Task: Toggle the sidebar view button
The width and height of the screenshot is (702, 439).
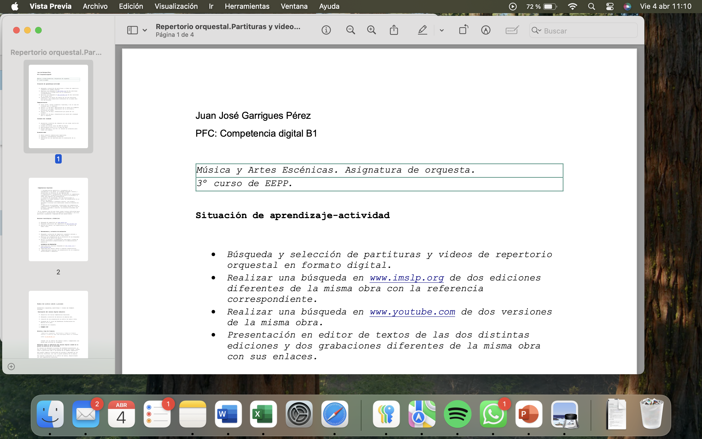Action: (132, 30)
